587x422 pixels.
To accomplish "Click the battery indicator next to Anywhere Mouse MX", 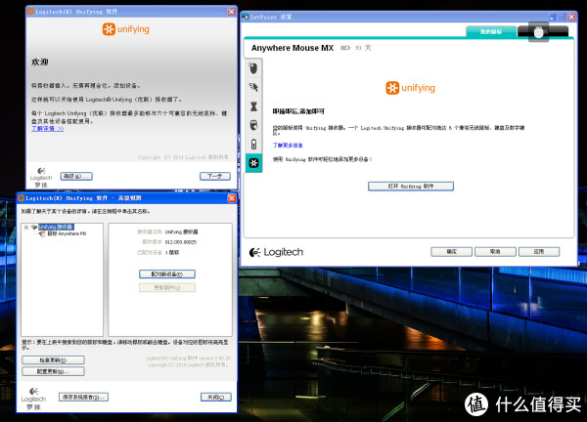I will pyautogui.click(x=344, y=48).
